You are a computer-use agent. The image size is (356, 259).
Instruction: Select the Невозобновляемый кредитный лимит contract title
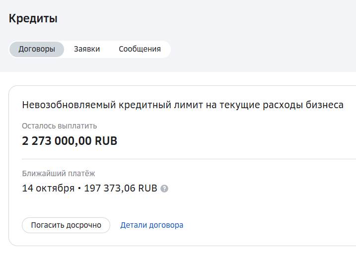coord(183,105)
